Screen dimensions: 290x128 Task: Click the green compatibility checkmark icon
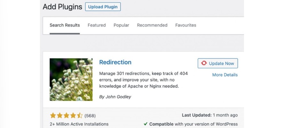(x=145, y=124)
